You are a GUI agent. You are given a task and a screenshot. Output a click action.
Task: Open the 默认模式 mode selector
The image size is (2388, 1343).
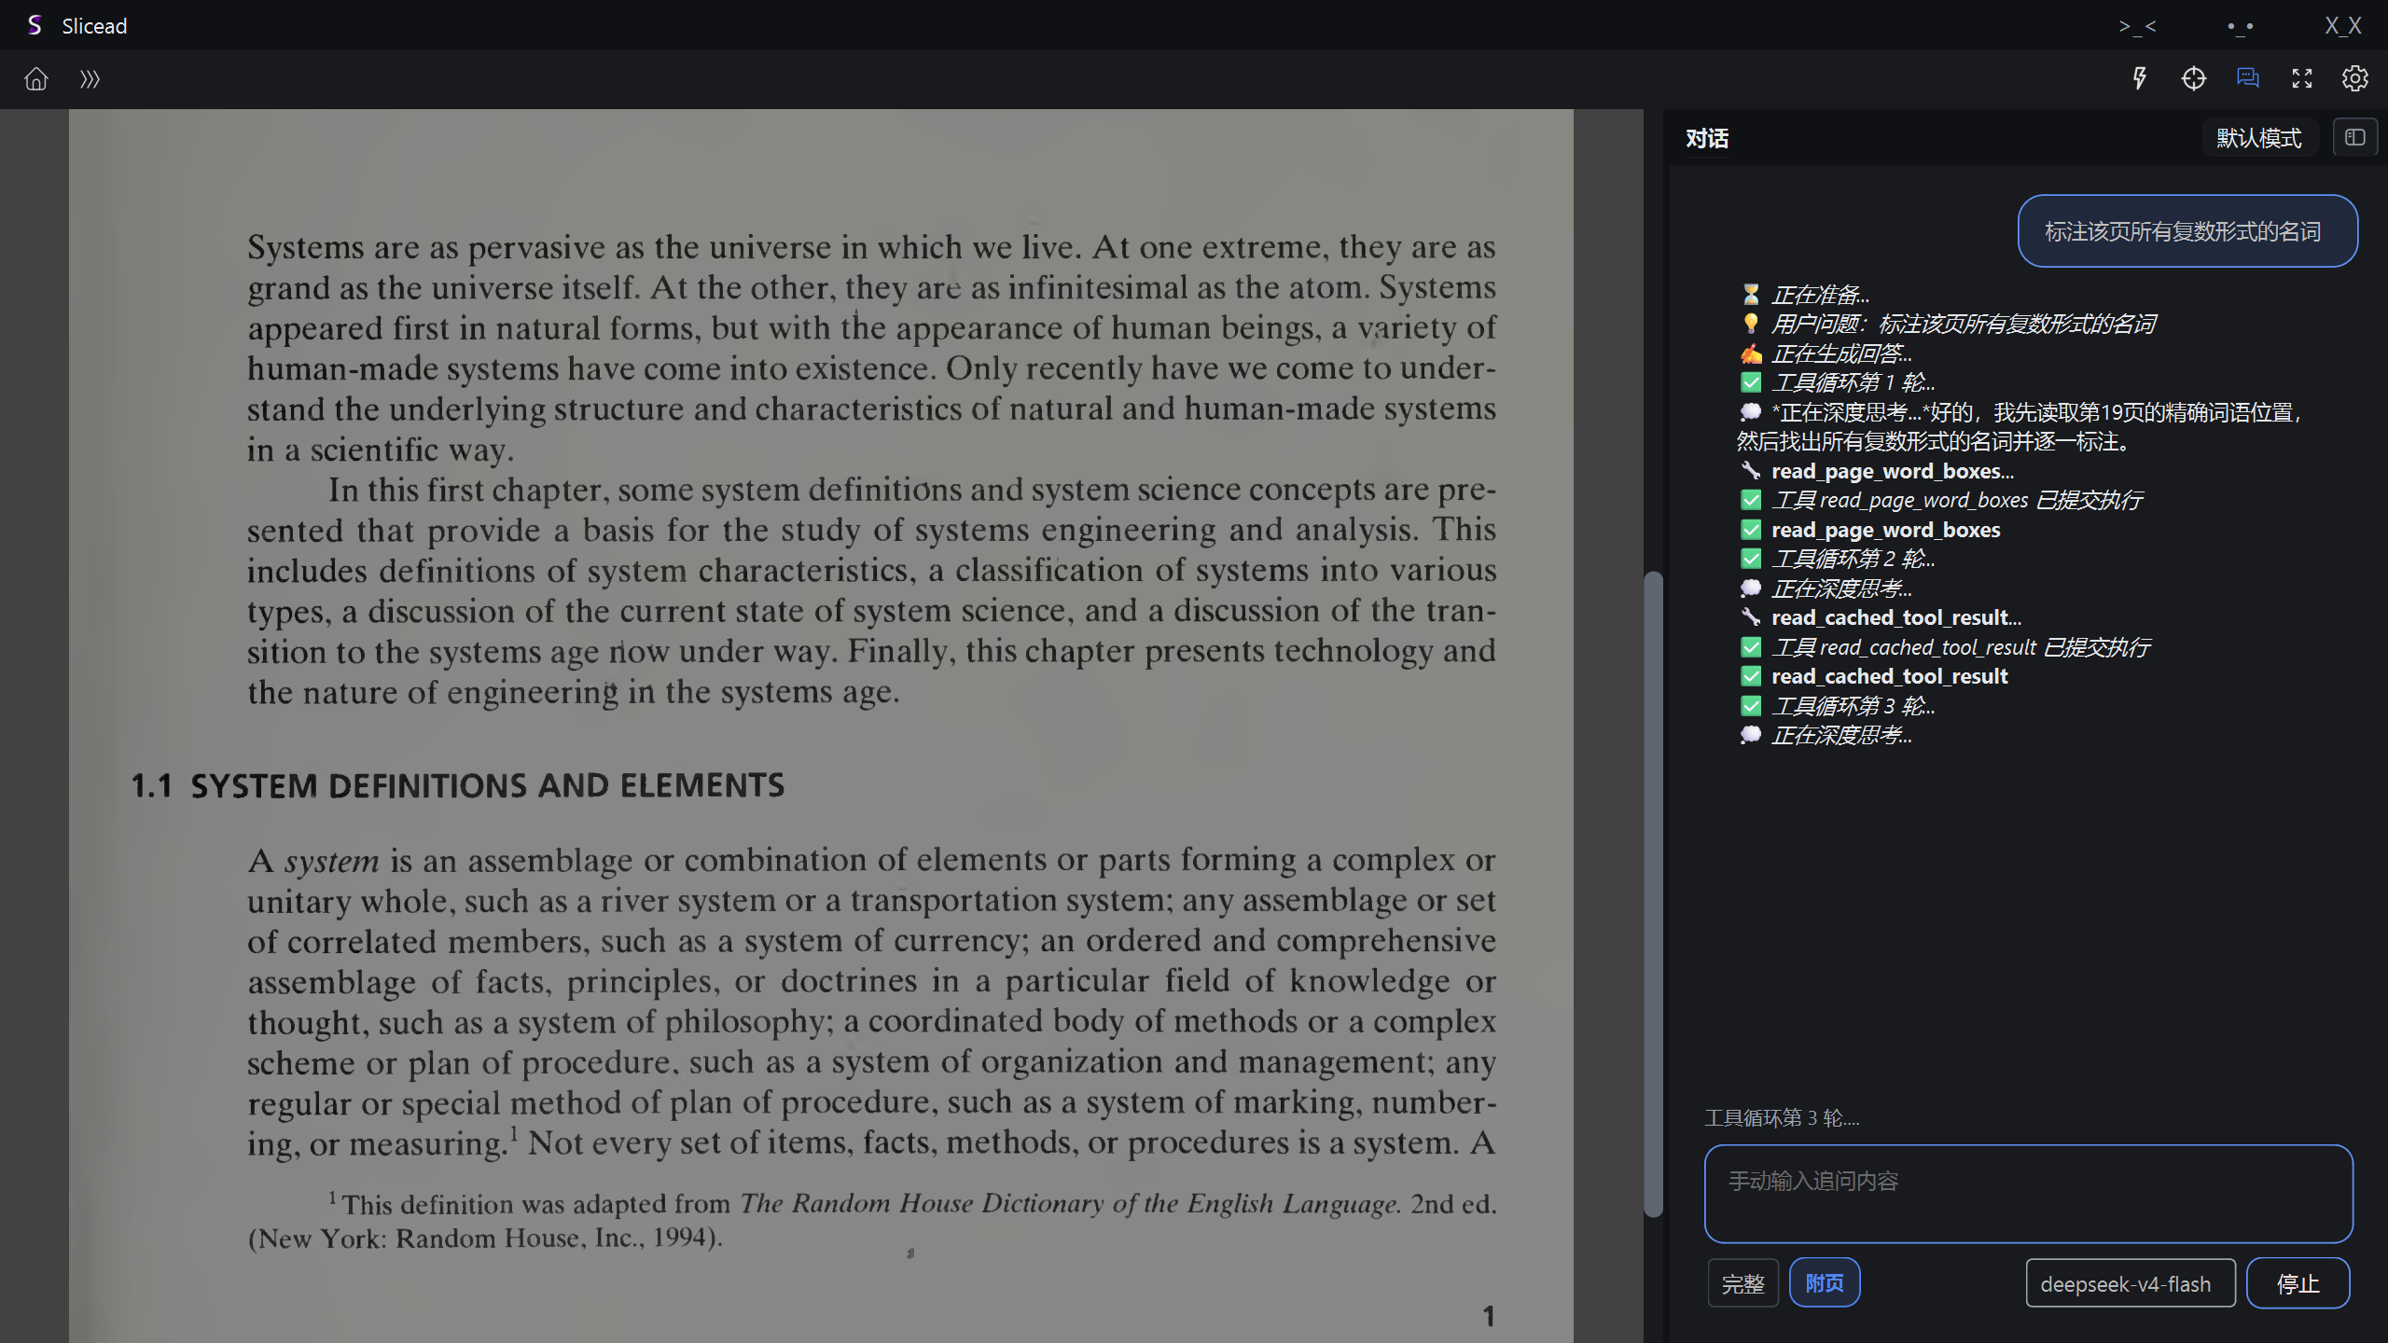tap(2259, 138)
